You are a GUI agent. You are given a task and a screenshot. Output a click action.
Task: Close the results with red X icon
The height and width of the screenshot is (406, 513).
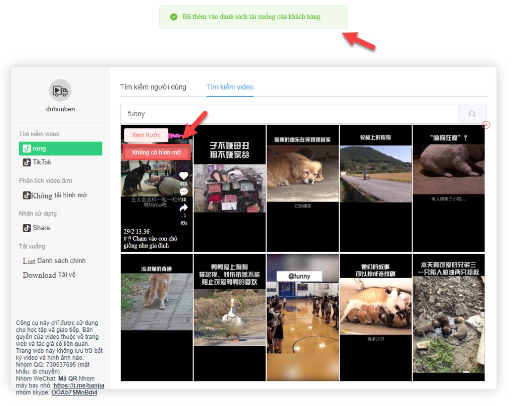point(486,125)
